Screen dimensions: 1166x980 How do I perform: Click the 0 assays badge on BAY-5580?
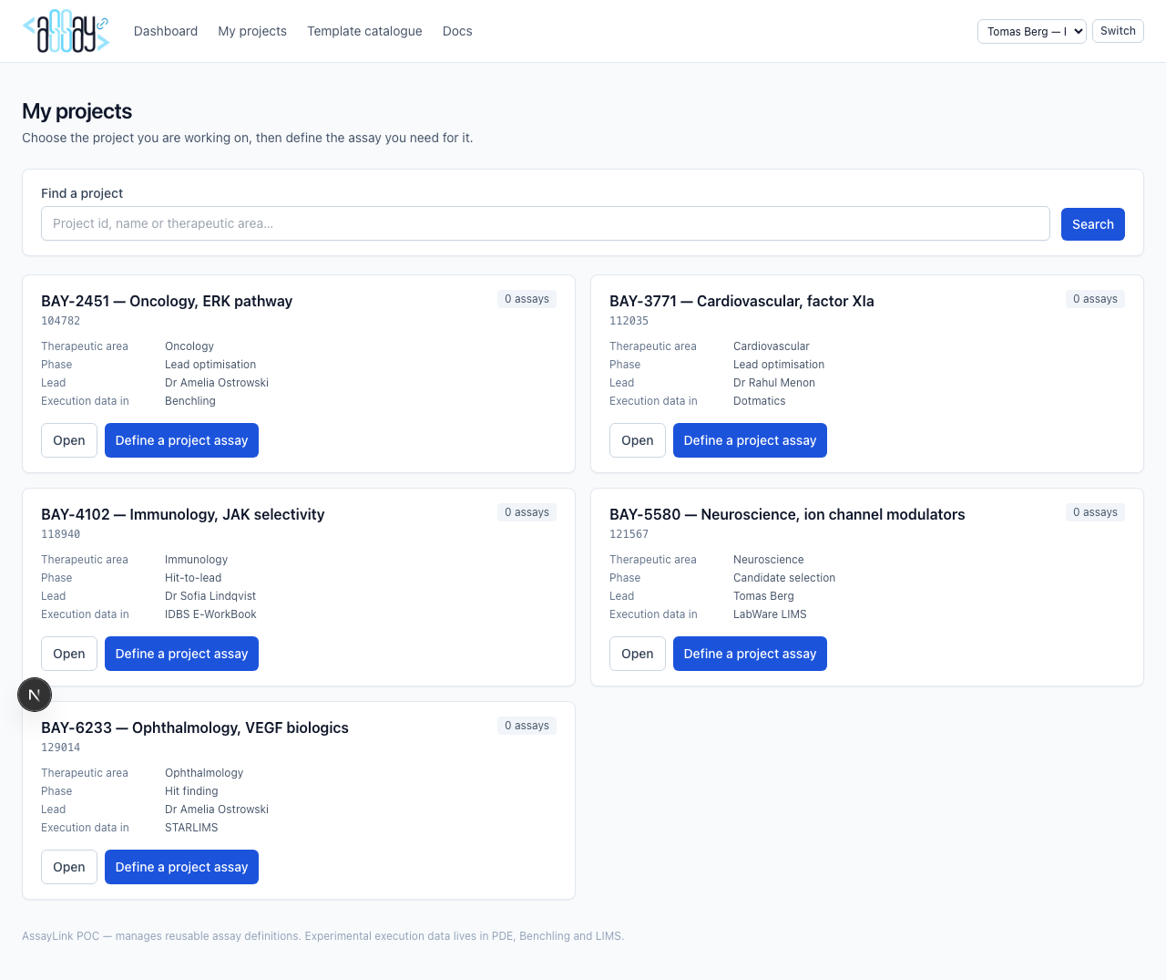tap(1095, 512)
